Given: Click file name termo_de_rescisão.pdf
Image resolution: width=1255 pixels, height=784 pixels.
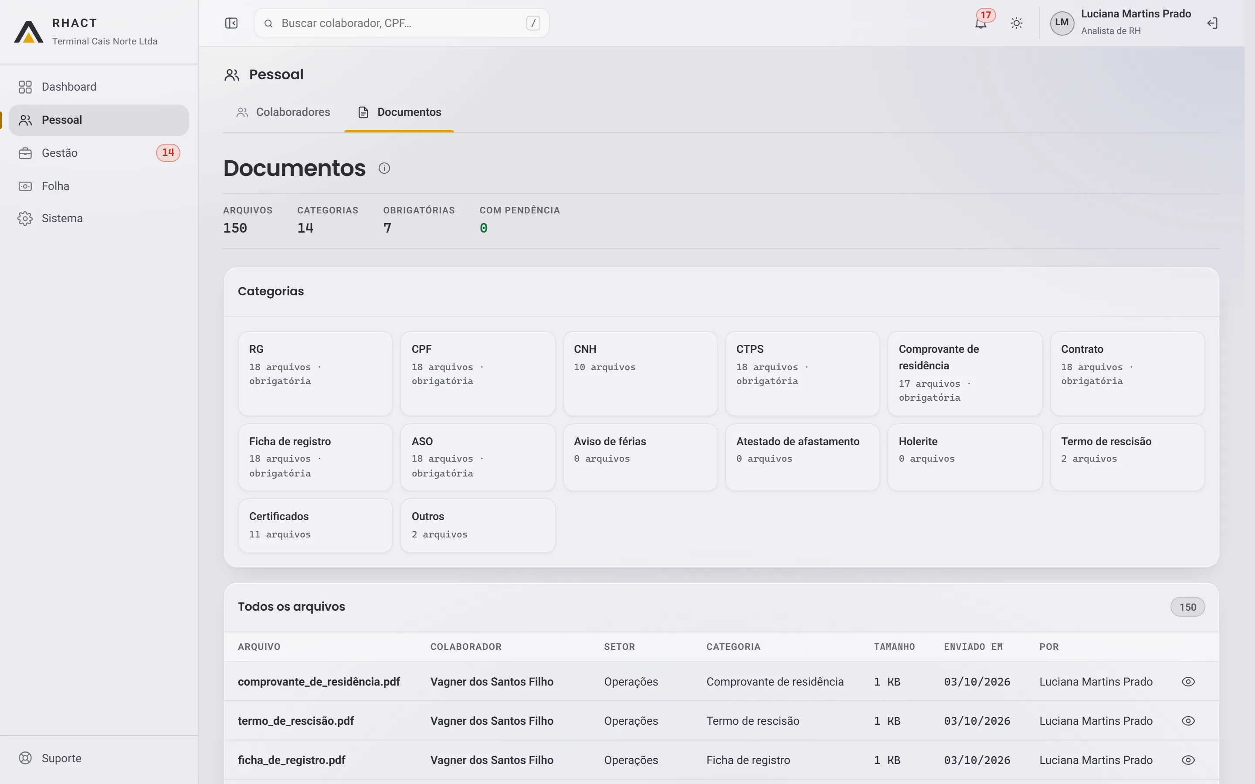Looking at the screenshot, I should click(295, 721).
